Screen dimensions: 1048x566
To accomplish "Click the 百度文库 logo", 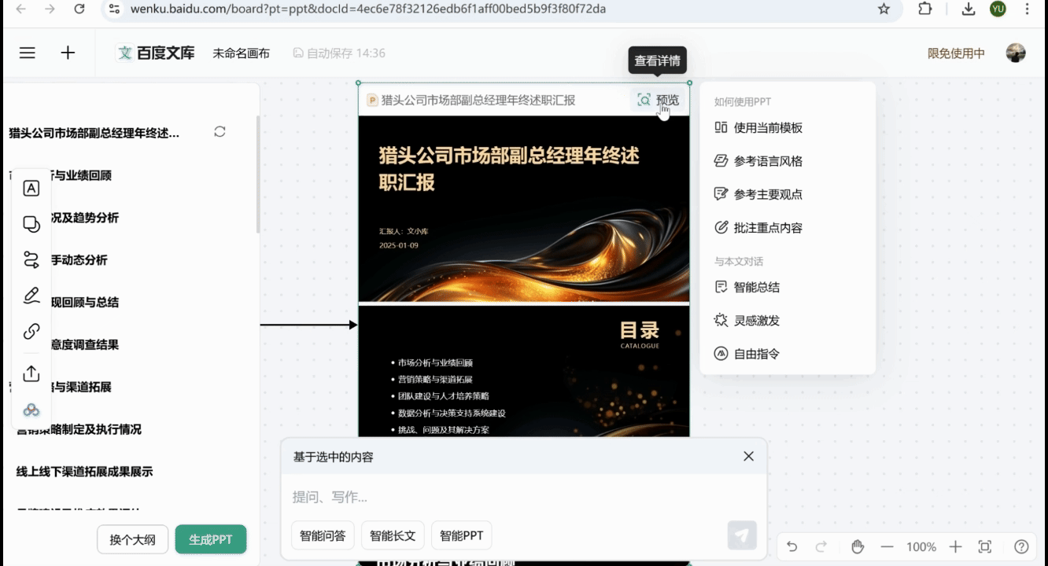I will [x=156, y=53].
